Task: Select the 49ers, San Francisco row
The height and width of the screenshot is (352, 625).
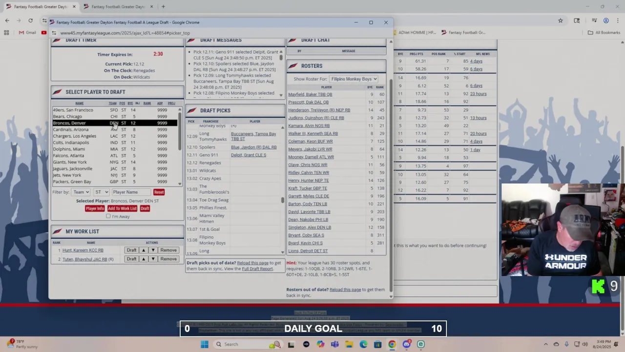Action: pyautogui.click(x=115, y=110)
